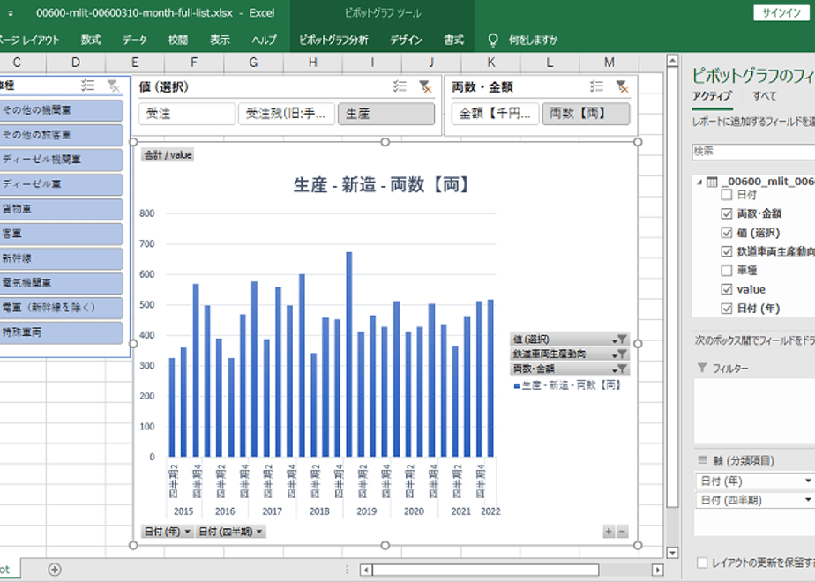
Task: Click the new sheet plus icon
Action: pyautogui.click(x=55, y=570)
